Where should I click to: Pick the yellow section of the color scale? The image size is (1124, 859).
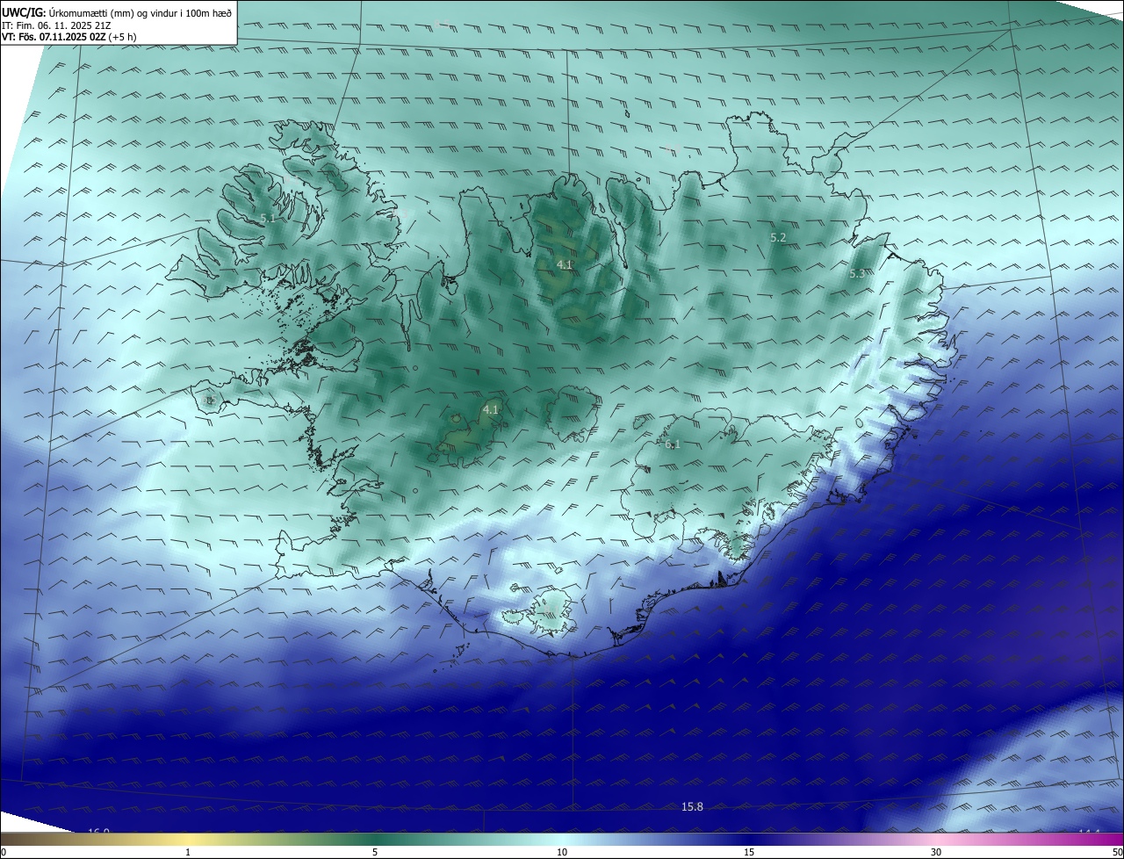pyautogui.click(x=188, y=840)
